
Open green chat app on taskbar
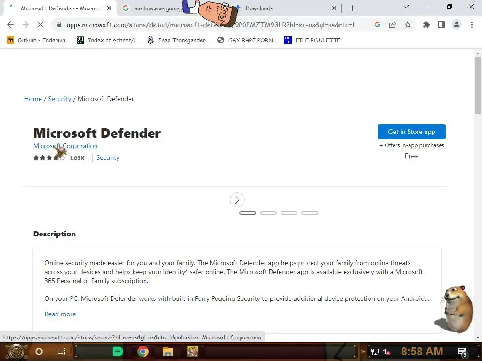(x=118, y=352)
